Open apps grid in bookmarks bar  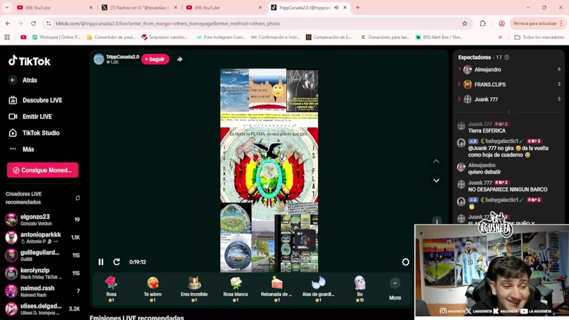[x=7, y=37]
